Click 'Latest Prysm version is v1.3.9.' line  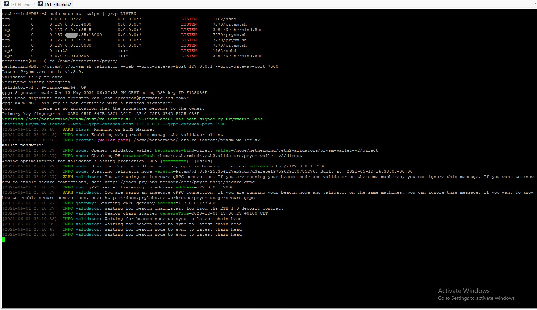pos(43,72)
